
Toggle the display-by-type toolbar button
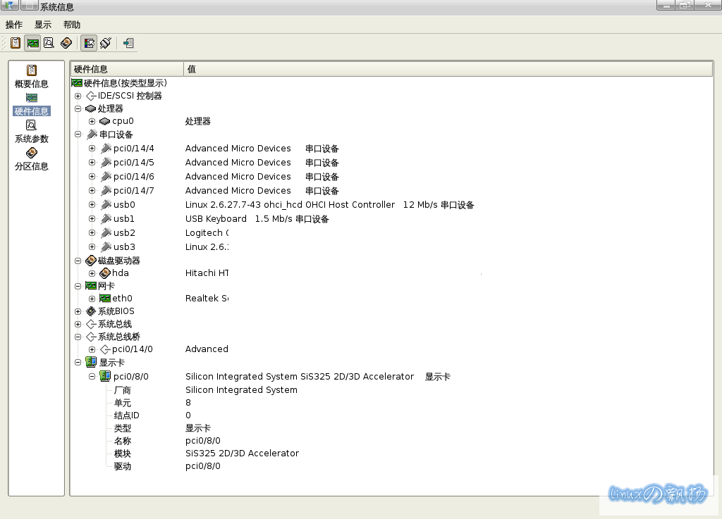tap(89, 43)
